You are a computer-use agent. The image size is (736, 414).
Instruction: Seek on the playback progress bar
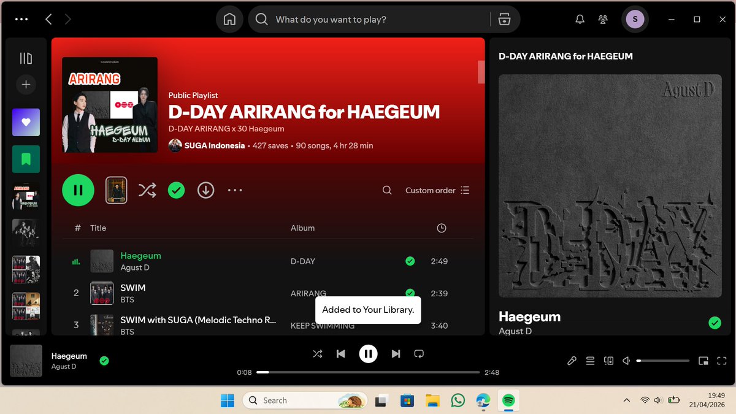[x=368, y=372]
